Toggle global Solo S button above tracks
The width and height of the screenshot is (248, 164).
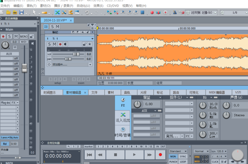52,26
